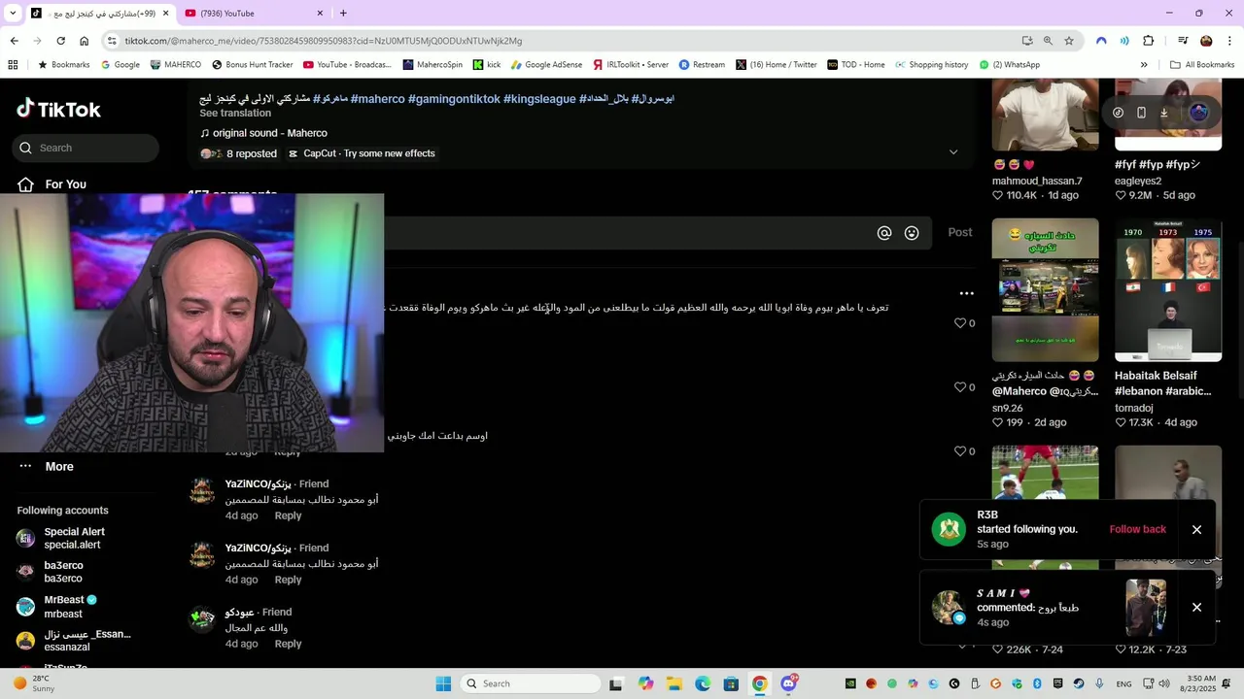Open a new browser tab
Viewport: 1244px width, 699px height.
(x=343, y=13)
